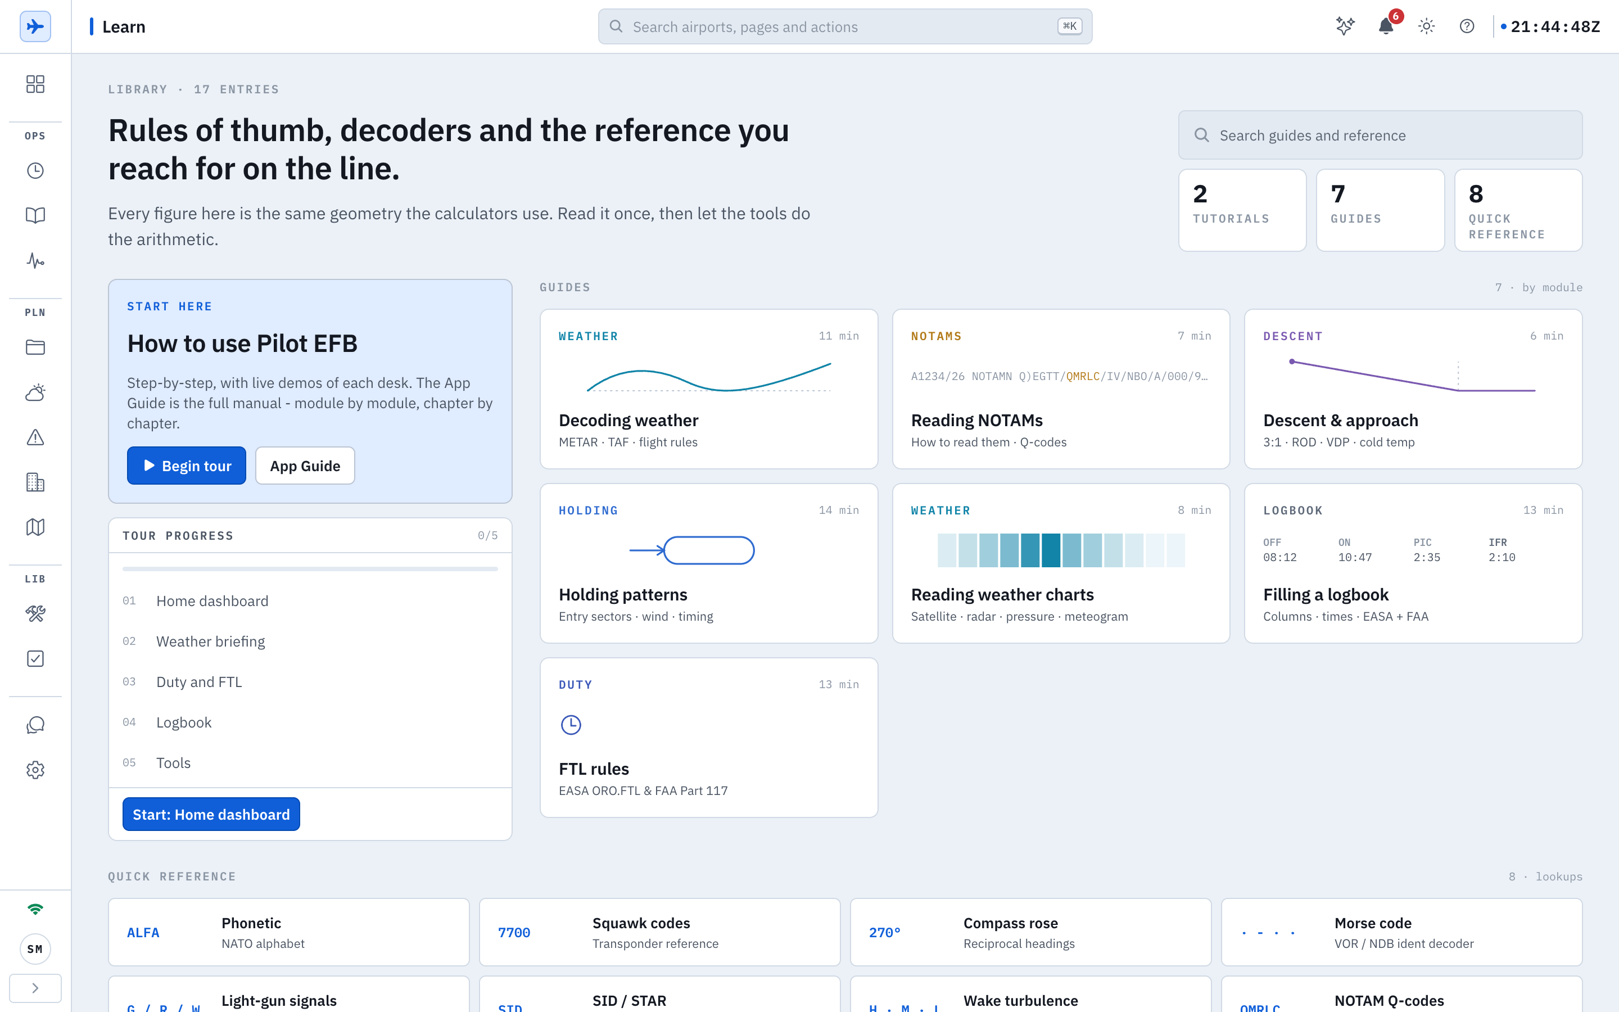
Task: Click the clock icon on FTL rules card
Action: pyautogui.click(x=571, y=725)
